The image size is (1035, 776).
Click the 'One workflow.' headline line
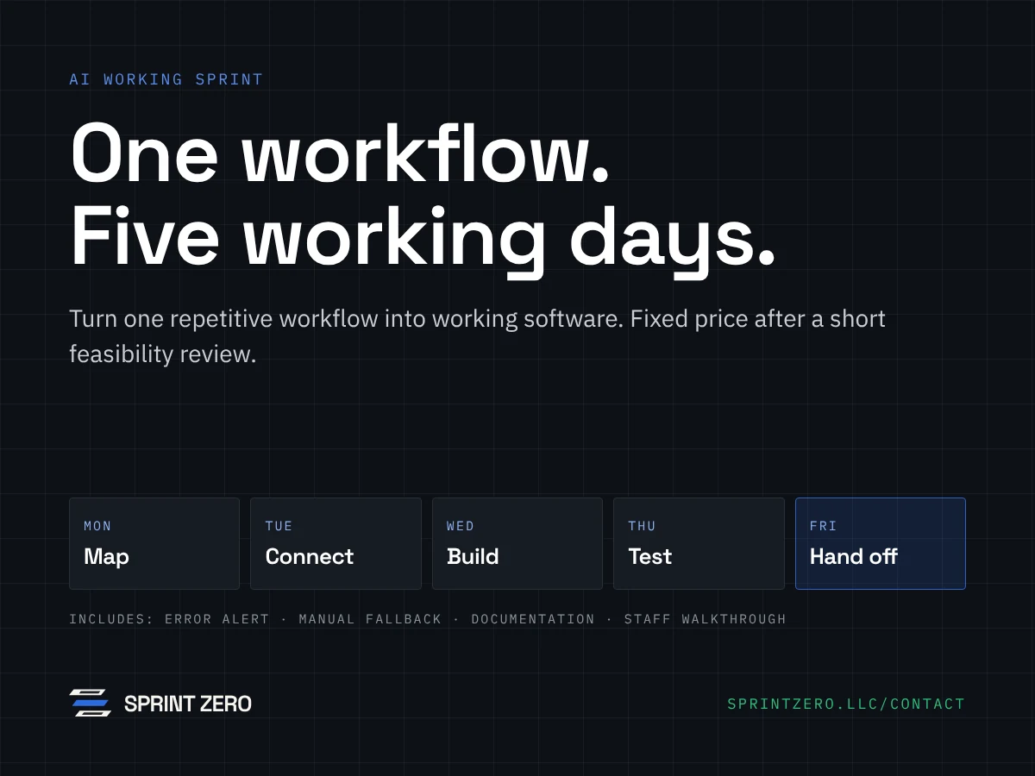coord(340,153)
